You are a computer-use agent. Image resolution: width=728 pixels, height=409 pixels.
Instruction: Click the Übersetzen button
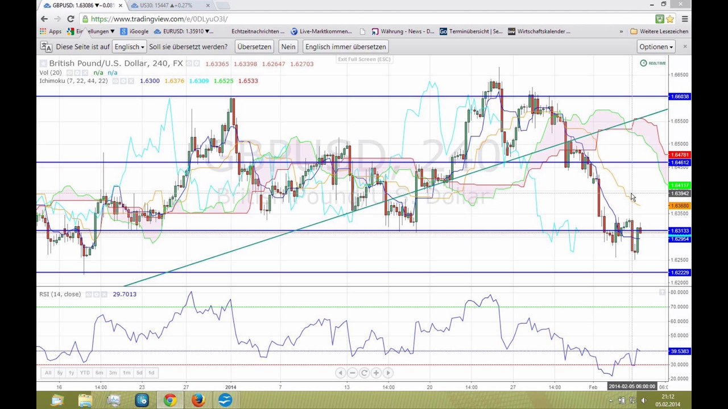254,47
